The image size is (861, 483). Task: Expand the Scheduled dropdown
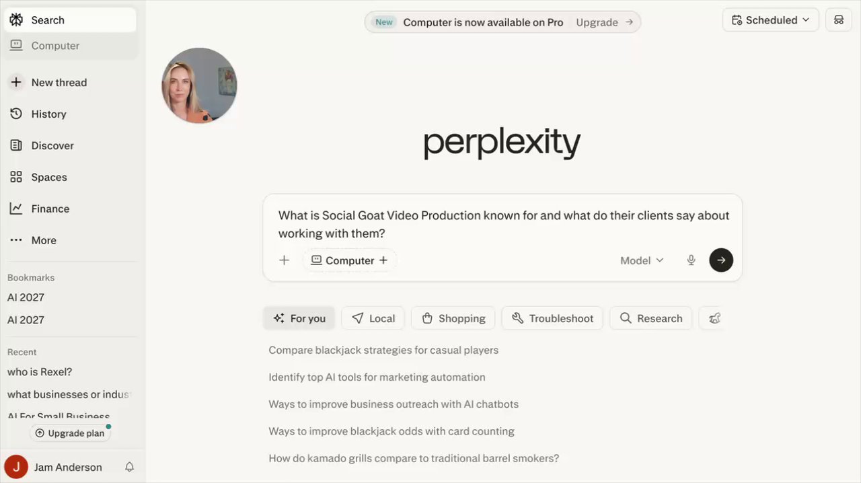coord(770,20)
